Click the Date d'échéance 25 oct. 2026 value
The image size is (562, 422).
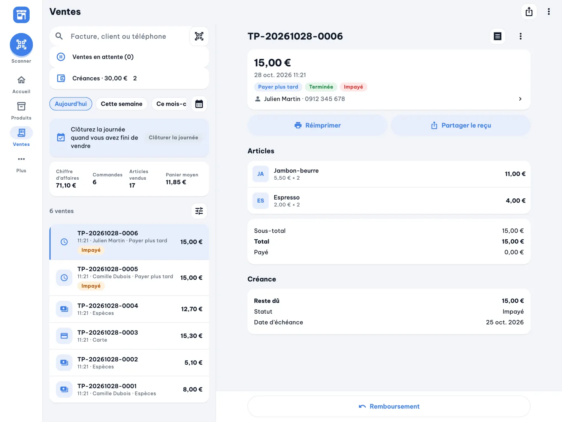coord(505,322)
